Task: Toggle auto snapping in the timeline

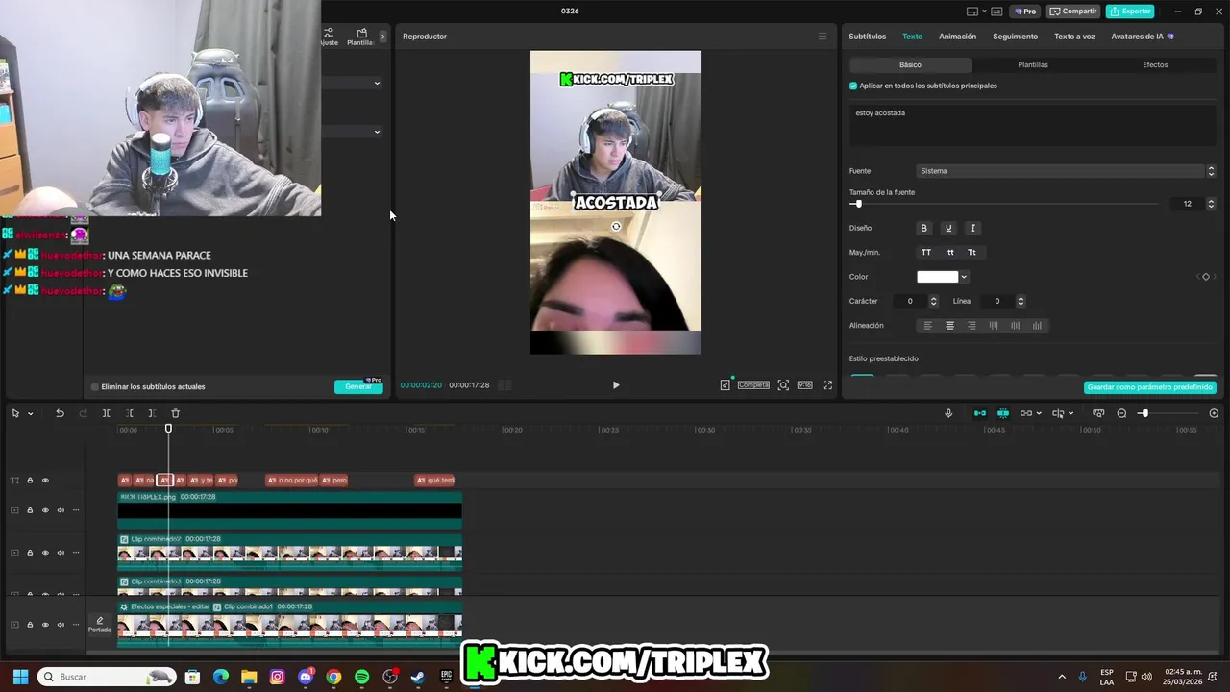Action: pos(1003,413)
